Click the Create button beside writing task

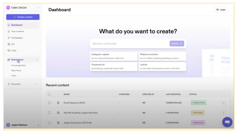tap(177, 43)
